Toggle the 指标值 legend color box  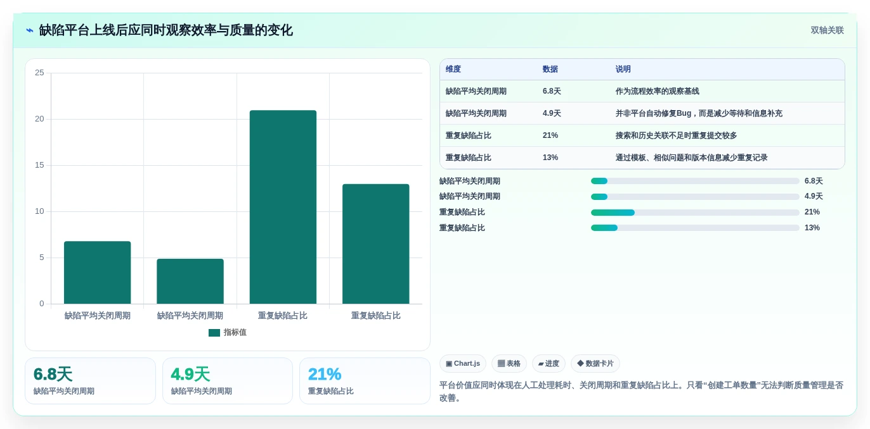pyautogui.click(x=214, y=333)
